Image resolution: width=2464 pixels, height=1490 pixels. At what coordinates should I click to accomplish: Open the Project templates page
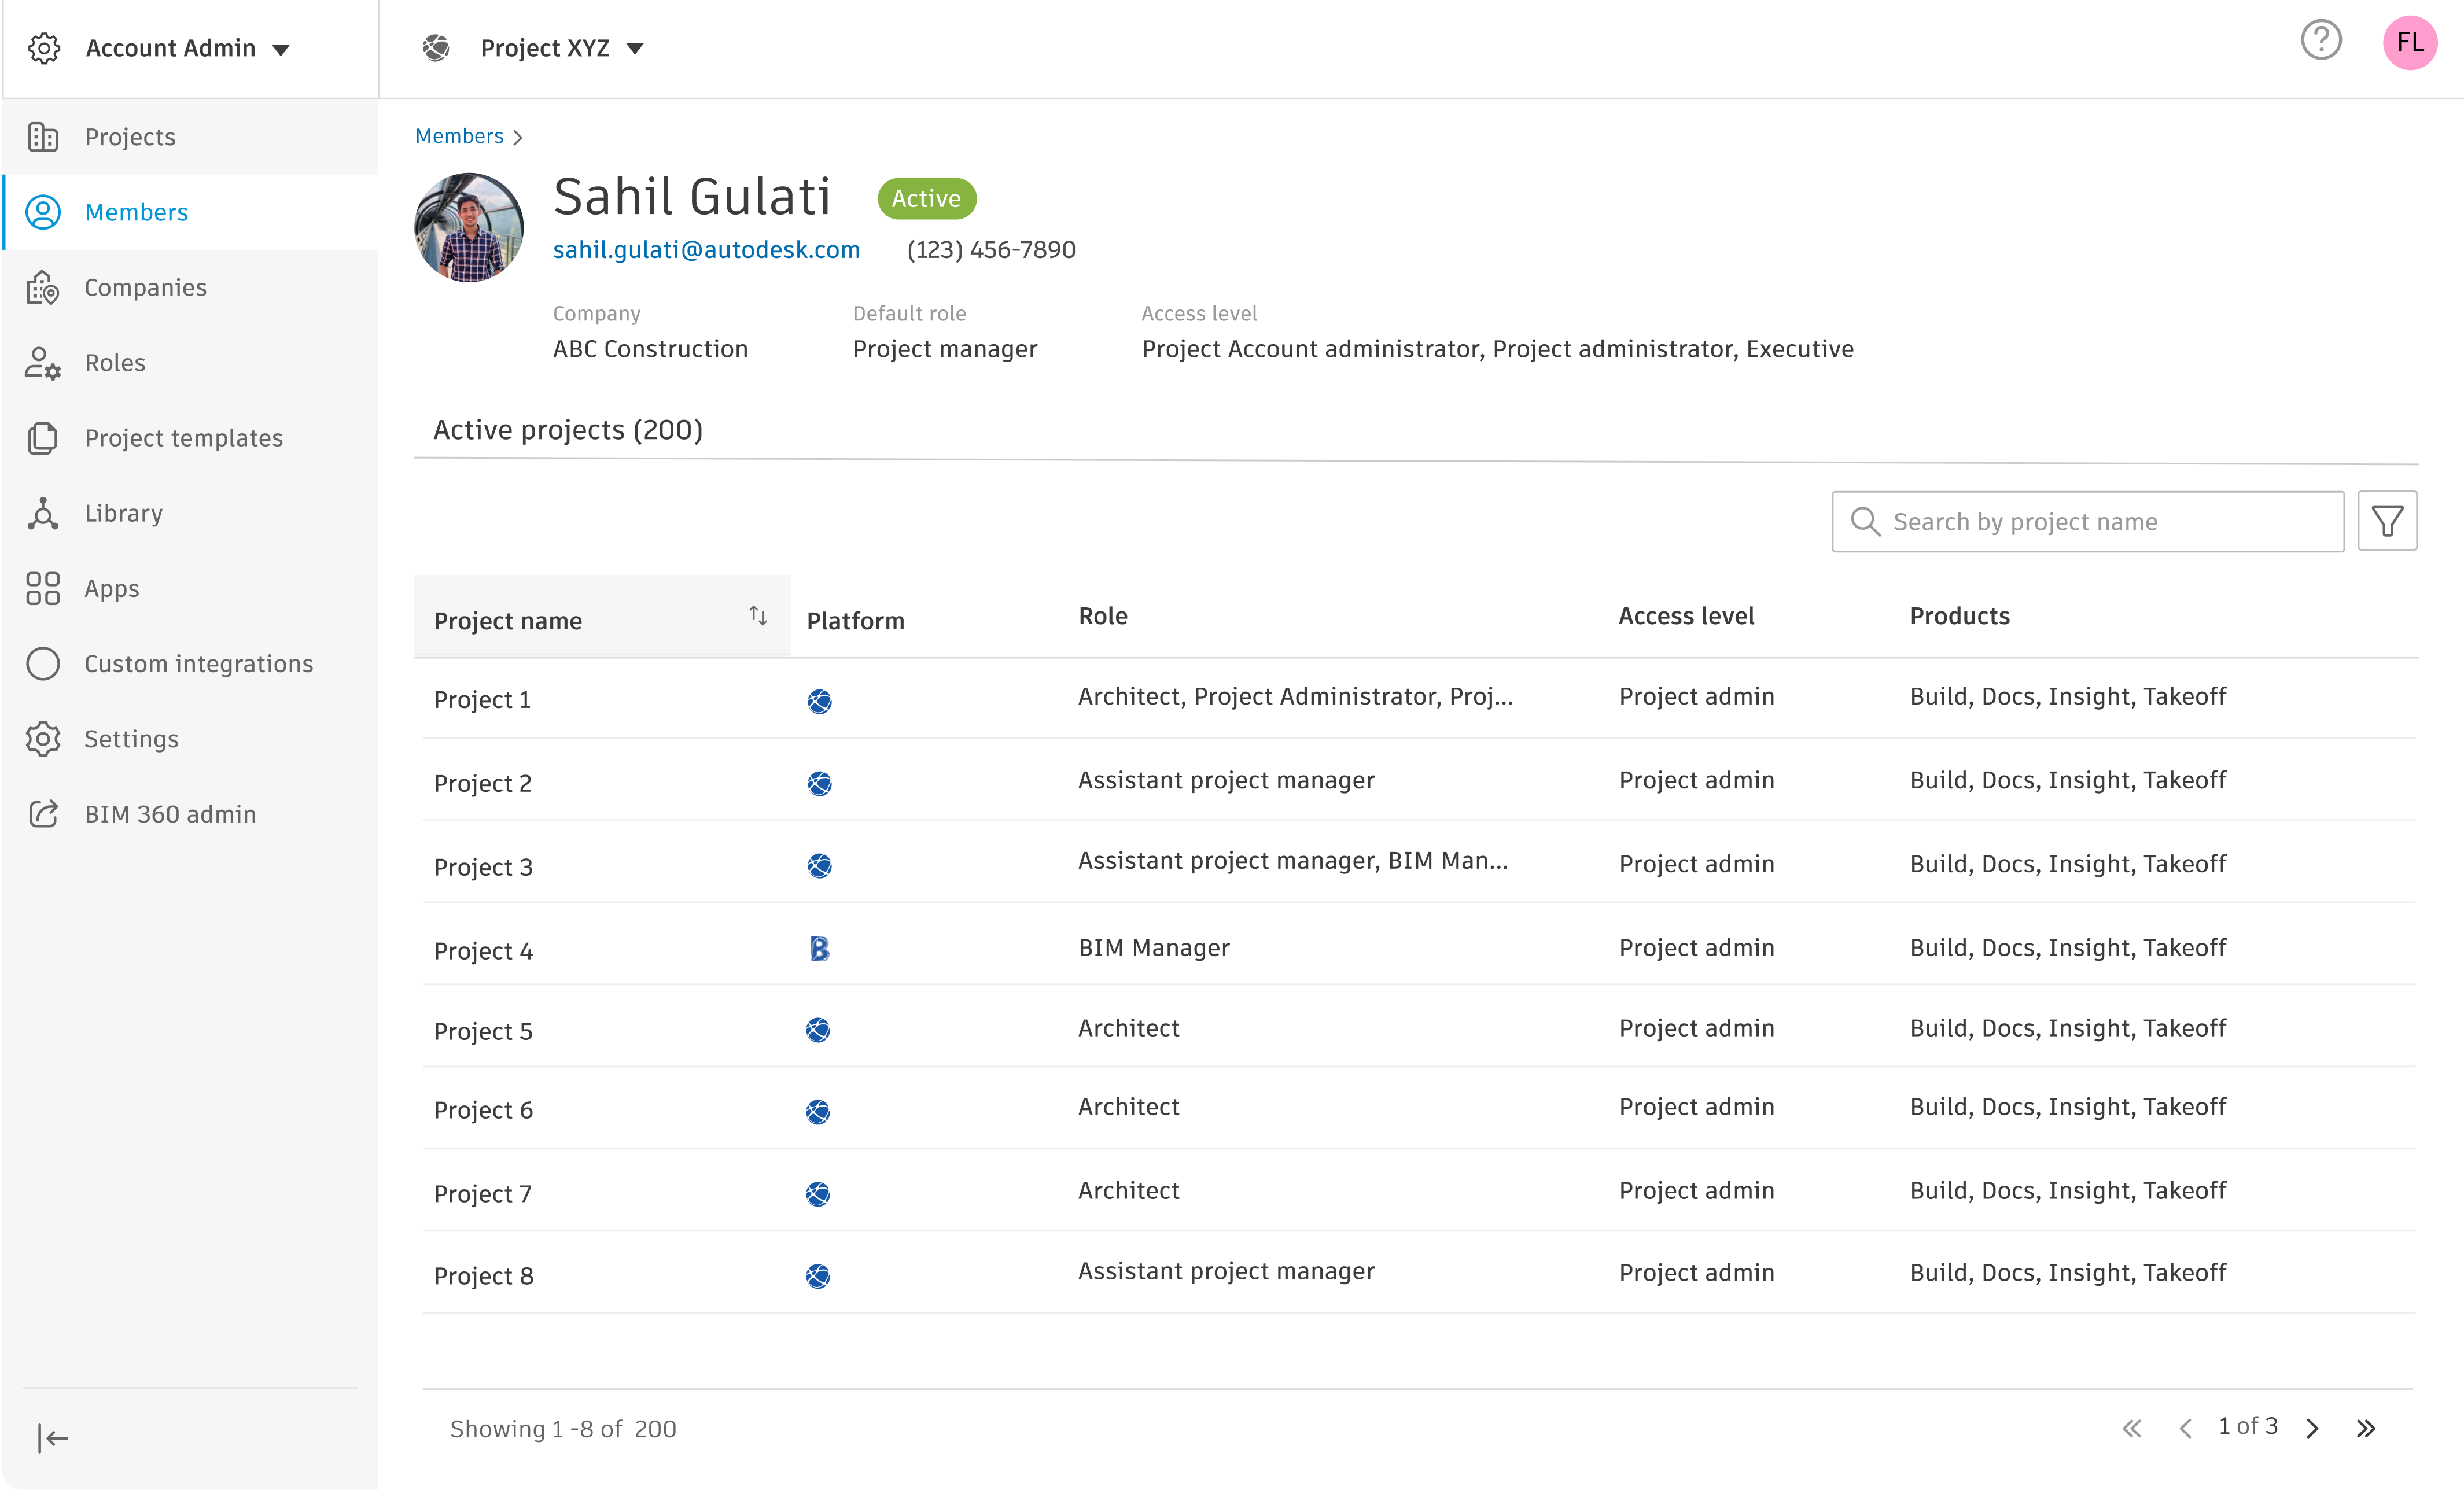(x=183, y=438)
